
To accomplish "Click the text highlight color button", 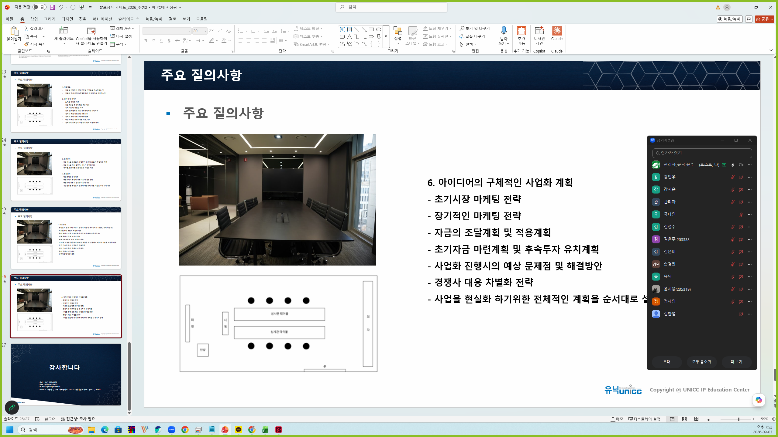I will tap(212, 41).
